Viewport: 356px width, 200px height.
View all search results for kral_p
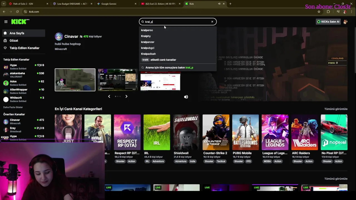[178, 67]
